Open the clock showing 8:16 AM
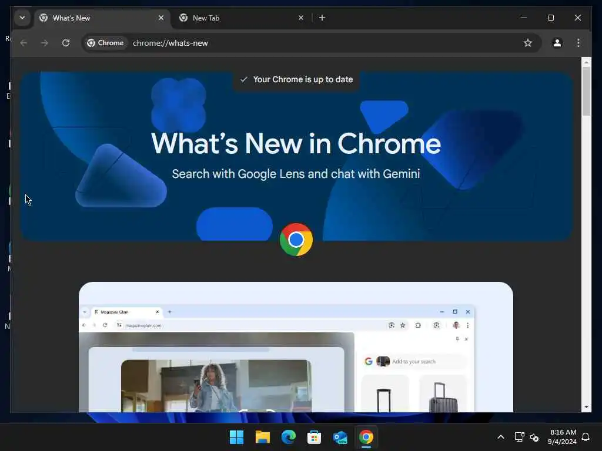 coord(563,437)
